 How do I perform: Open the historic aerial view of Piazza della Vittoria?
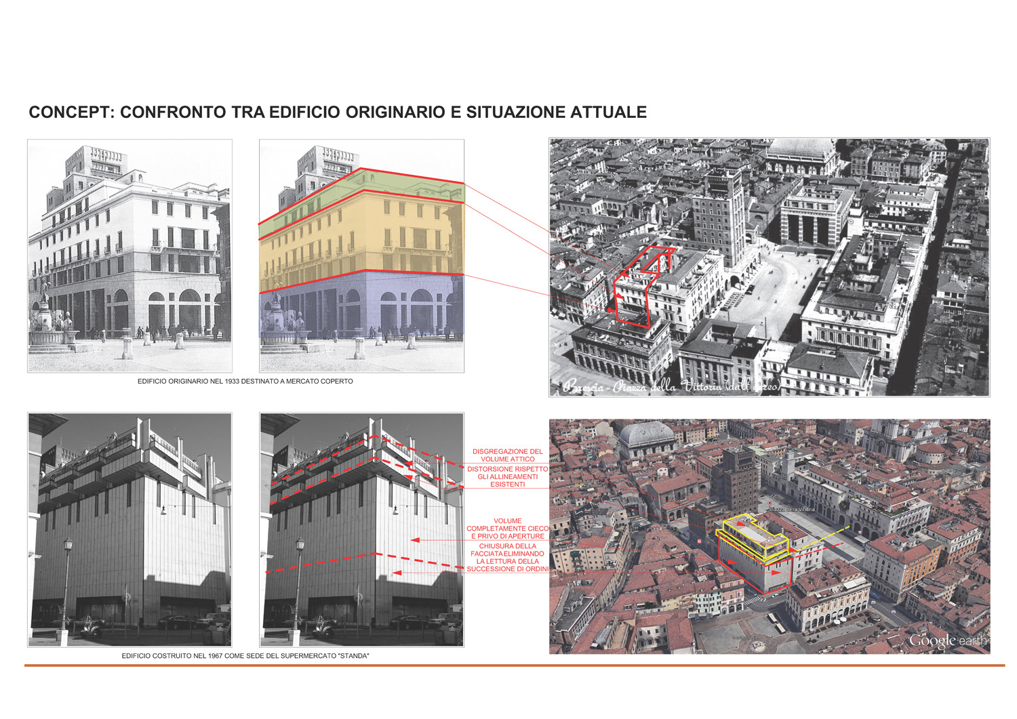(x=769, y=267)
